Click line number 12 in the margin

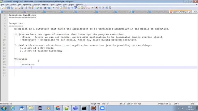4,45
